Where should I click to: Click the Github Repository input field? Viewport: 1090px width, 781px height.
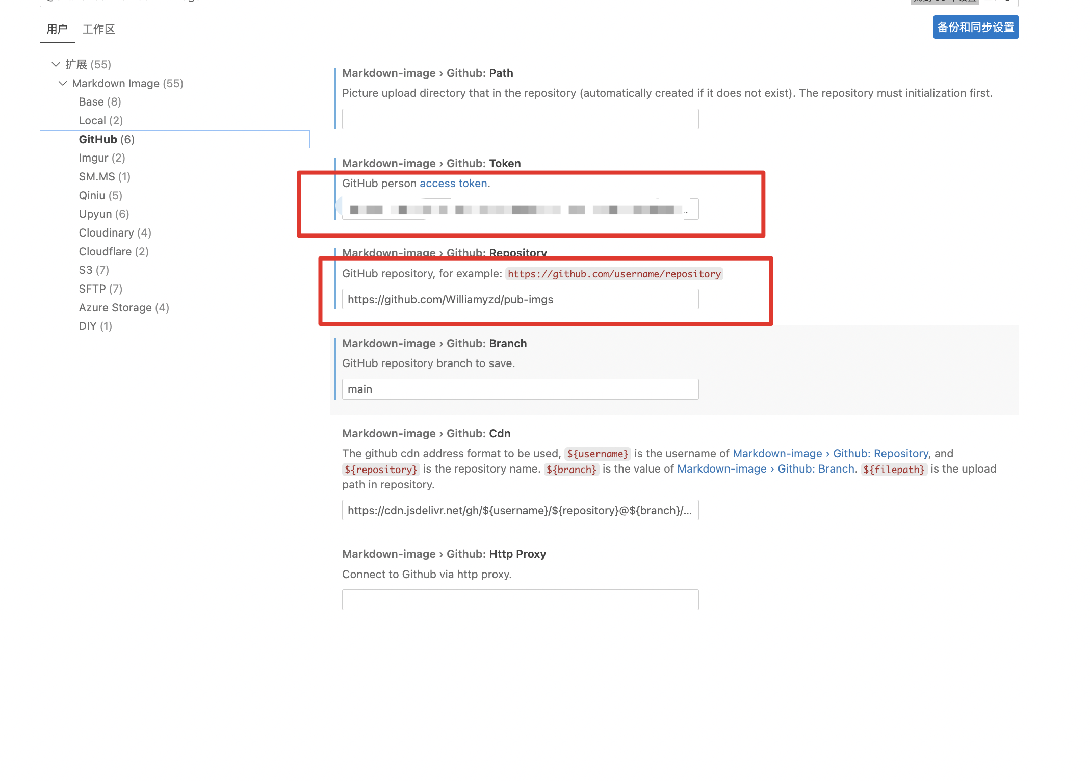coord(520,299)
